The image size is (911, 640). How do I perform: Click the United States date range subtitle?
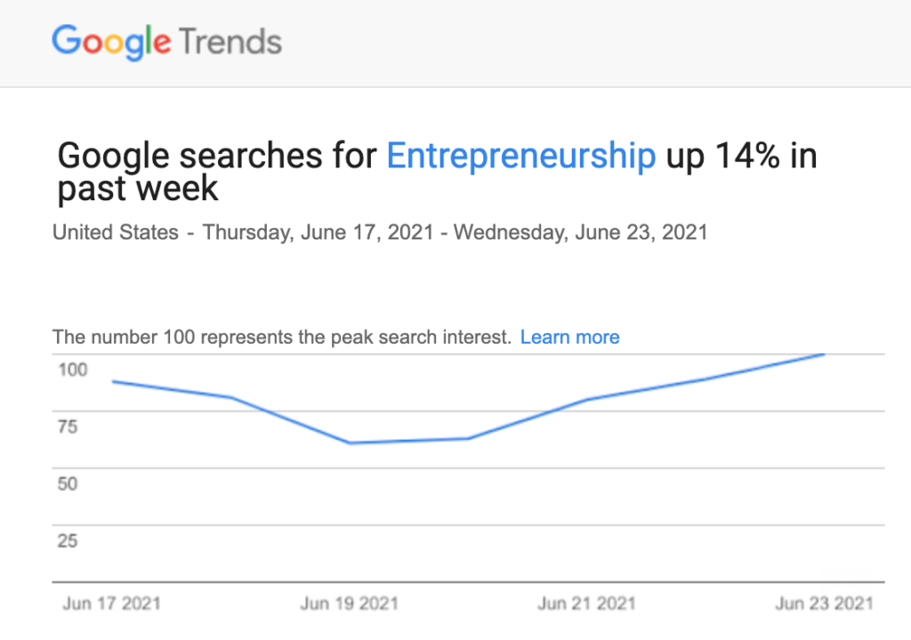(x=380, y=233)
